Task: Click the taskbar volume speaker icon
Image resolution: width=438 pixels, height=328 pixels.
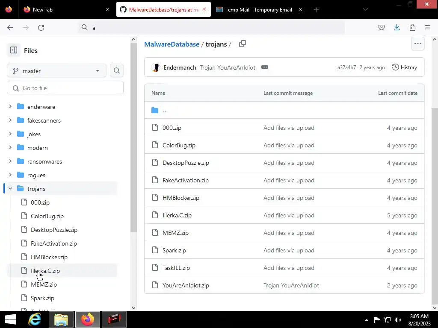Action: pyautogui.click(x=397, y=320)
